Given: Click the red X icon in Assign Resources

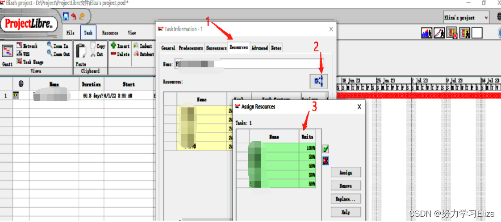Looking at the screenshot, I should coord(326,161).
